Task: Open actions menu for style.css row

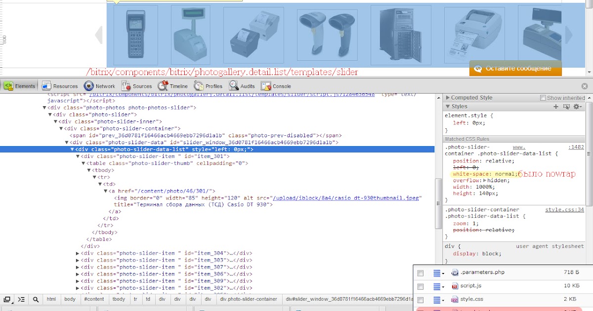Action: pyautogui.click(x=439, y=300)
